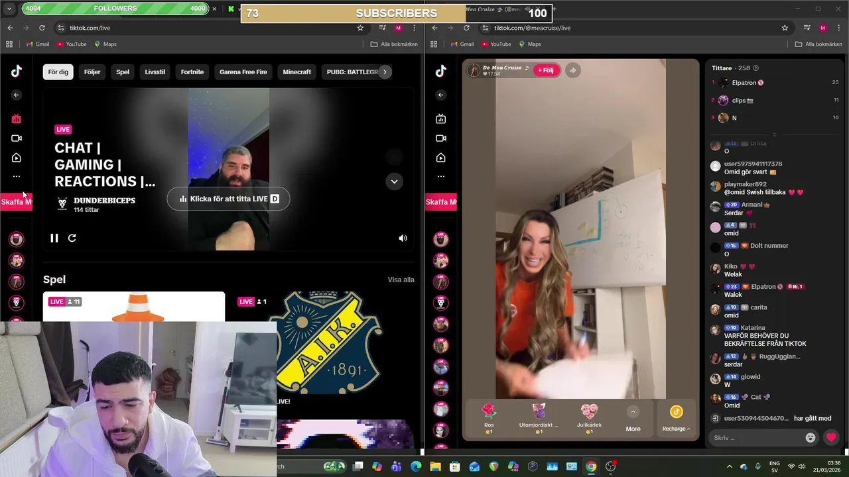The width and height of the screenshot is (849, 477).
Task: Open TikTok logo in left window
Action: click(17, 72)
